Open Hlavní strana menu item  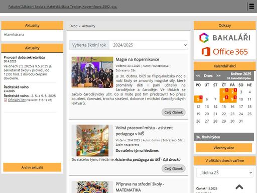tap(14, 35)
